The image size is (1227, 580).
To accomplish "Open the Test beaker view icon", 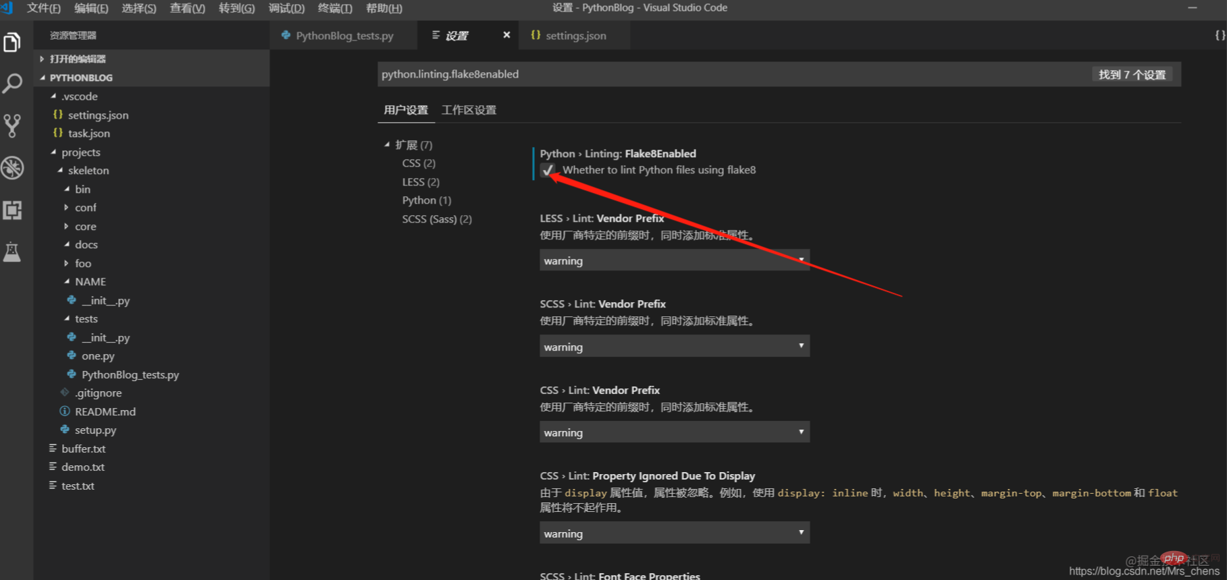I will pyautogui.click(x=12, y=252).
